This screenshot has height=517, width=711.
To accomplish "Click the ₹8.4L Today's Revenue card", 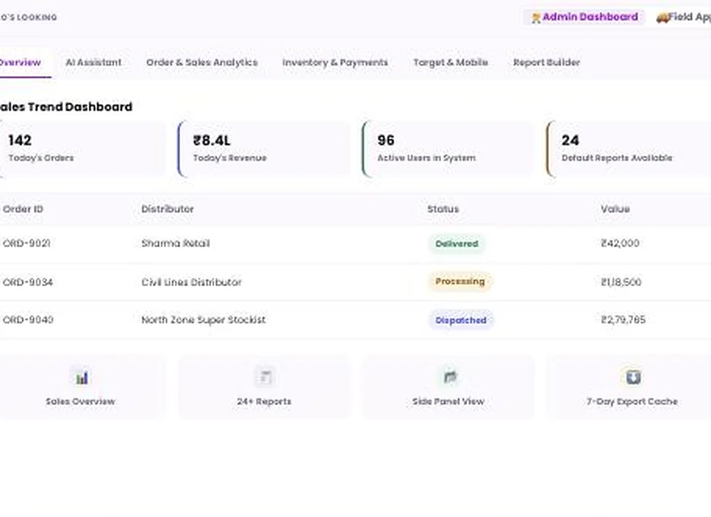I will click(264, 149).
